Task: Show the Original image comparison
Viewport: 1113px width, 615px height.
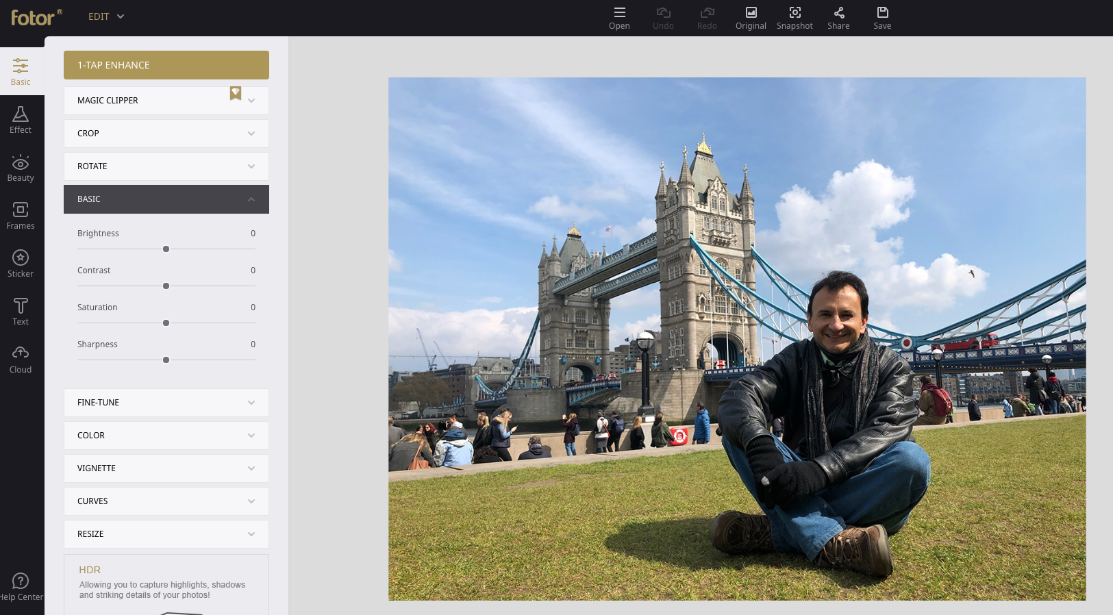Action: (x=751, y=18)
